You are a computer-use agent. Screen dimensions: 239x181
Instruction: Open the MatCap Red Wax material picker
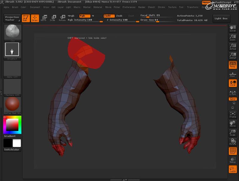point(12,105)
